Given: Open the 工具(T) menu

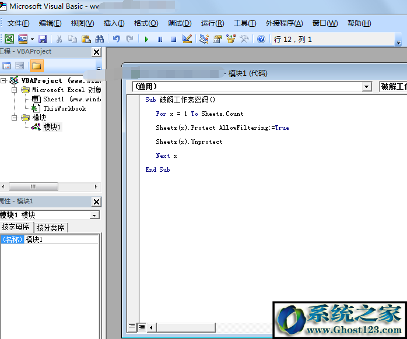Looking at the screenshot, I should (x=245, y=23).
